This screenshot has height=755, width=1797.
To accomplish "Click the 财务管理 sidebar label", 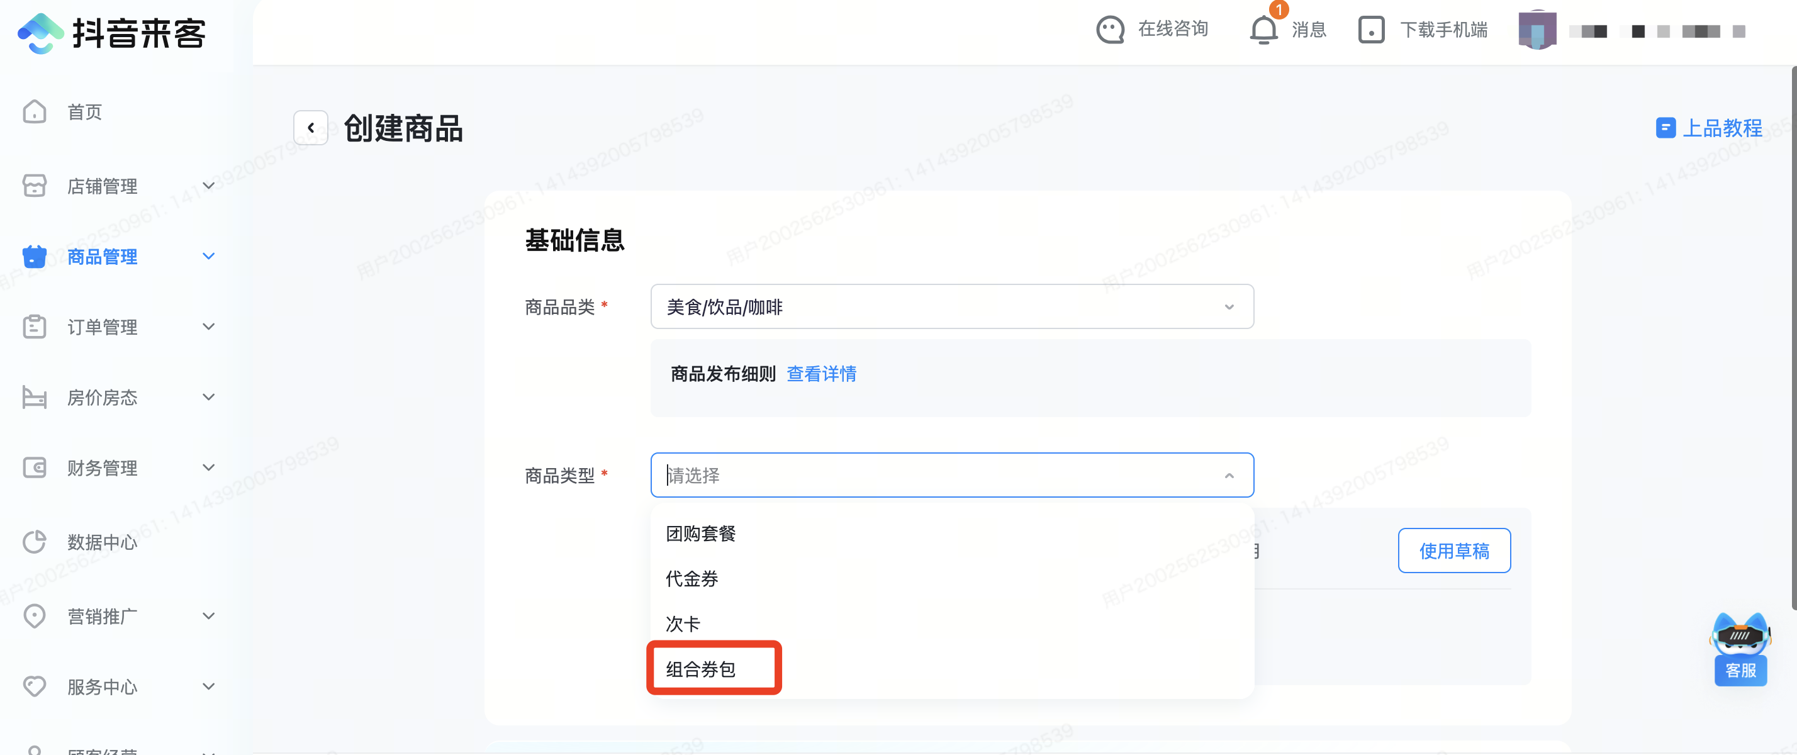I will (102, 467).
